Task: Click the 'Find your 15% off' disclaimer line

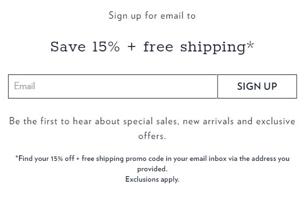Action: click(152, 159)
